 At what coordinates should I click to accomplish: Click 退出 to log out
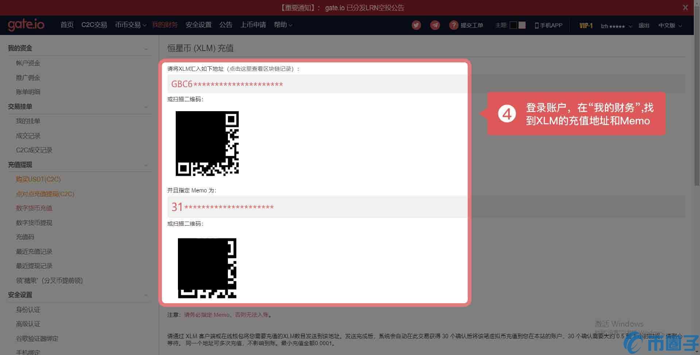coord(644,26)
